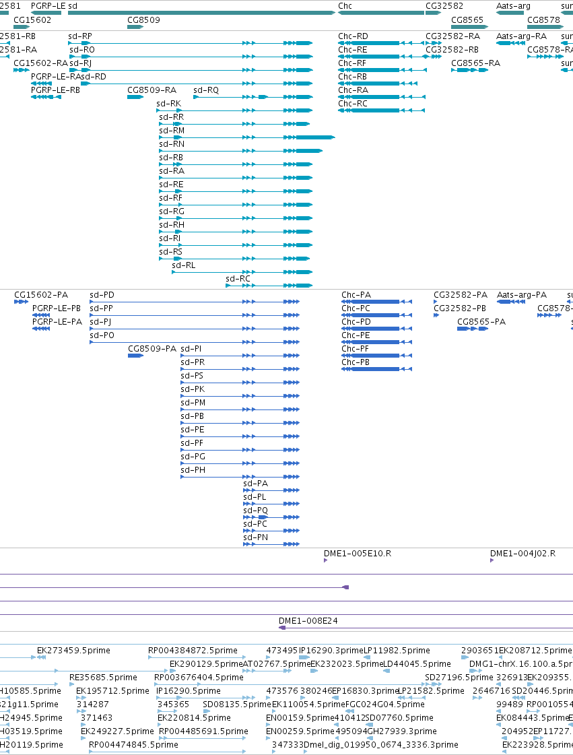Select protein sd-PN

tap(271, 545)
